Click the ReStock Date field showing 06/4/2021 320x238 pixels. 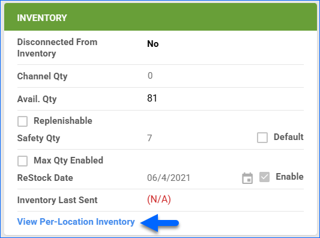pos(192,178)
